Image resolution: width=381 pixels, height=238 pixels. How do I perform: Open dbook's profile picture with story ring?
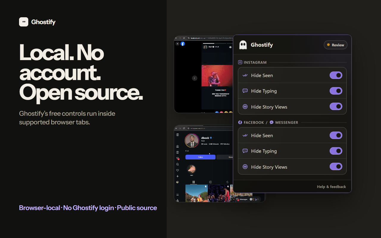192,140
